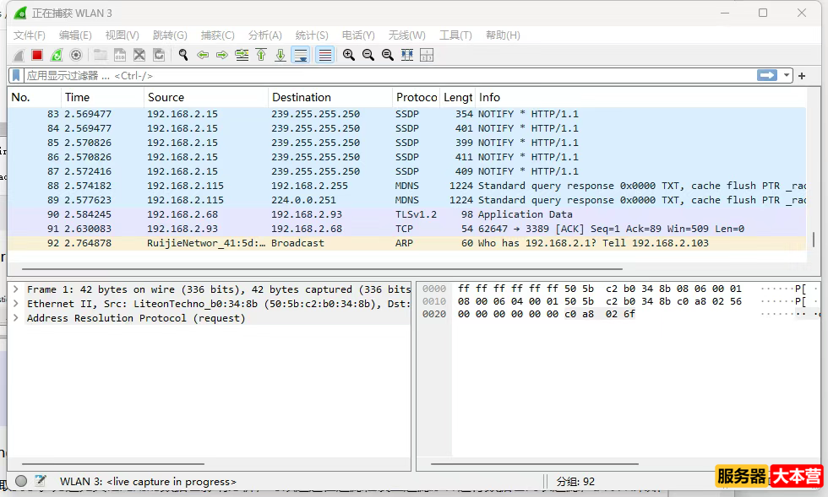The height and width of the screenshot is (497, 828).
Task: Restart the current capture
Action: [x=57, y=55]
